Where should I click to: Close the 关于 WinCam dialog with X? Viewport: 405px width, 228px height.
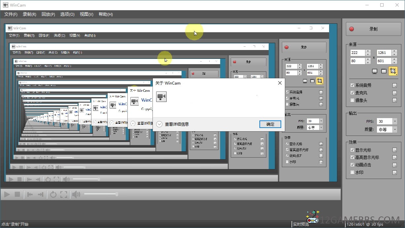pos(280,83)
